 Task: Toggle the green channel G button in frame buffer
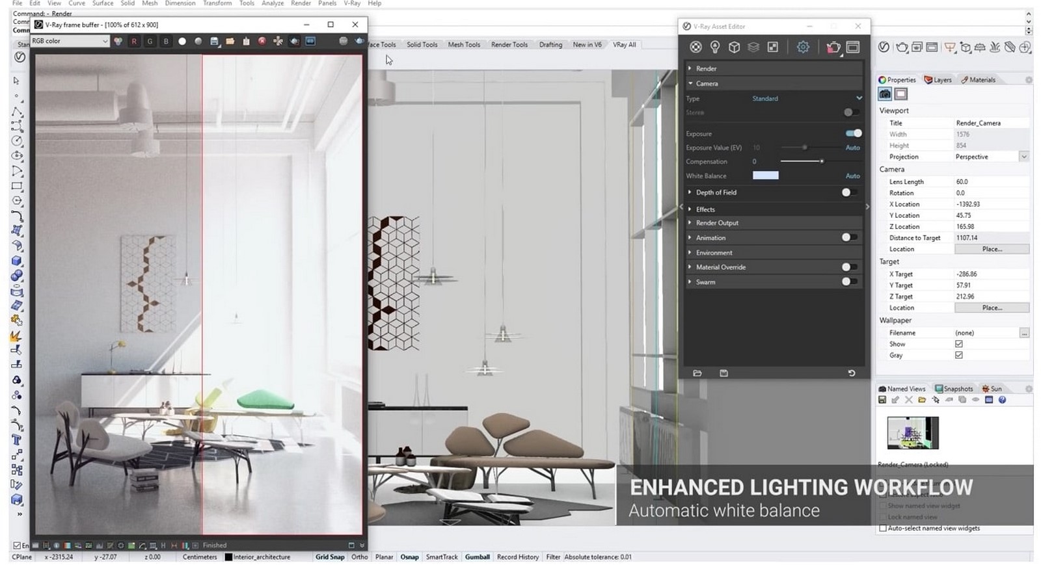tap(150, 41)
